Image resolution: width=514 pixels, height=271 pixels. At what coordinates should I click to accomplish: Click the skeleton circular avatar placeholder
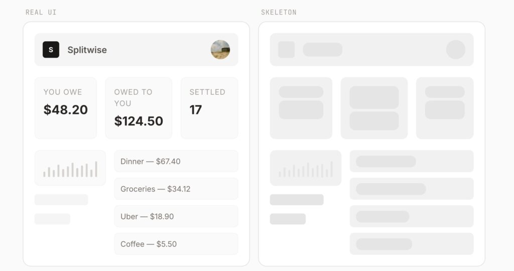click(x=456, y=50)
